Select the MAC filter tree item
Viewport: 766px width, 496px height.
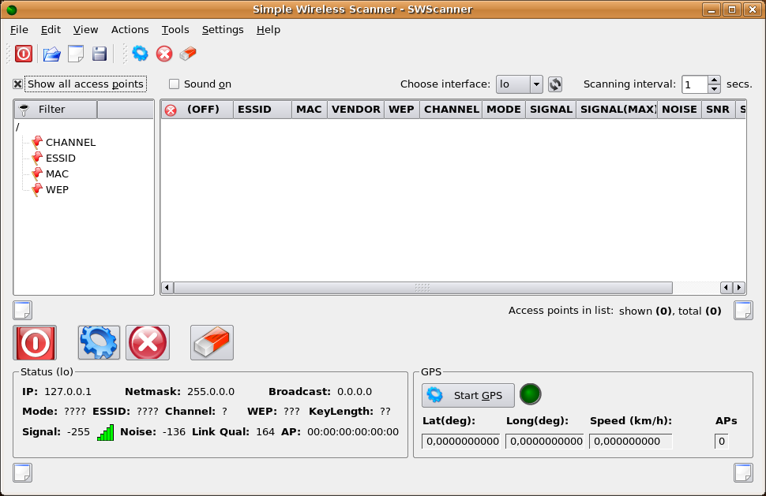[x=57, y=174]
